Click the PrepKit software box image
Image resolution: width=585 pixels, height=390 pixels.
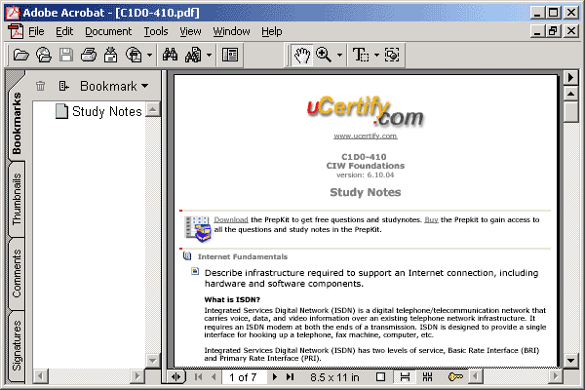[x=198, y=228]
